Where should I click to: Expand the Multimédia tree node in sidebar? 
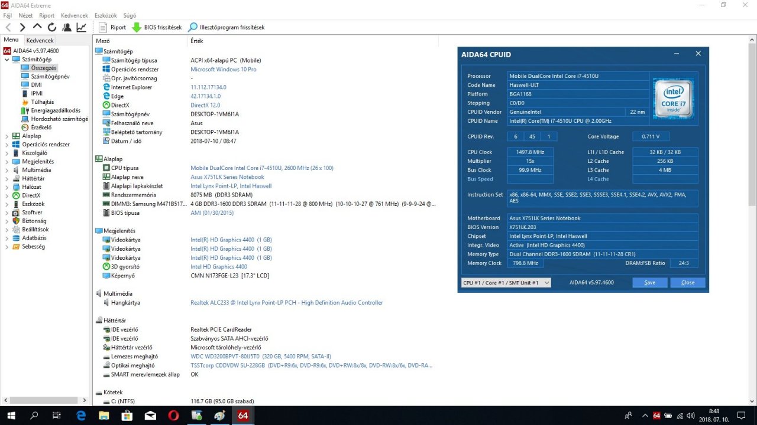click(x=7, y=170)
